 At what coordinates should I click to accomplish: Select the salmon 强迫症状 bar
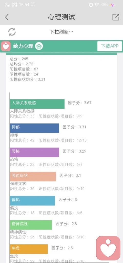tap(33, 176)
